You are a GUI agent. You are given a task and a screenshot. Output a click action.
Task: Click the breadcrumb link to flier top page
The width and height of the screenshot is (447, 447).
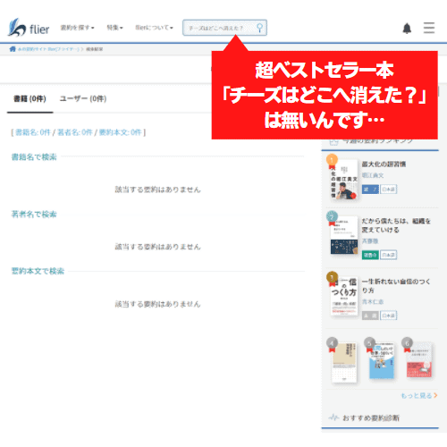pos(48,49)
